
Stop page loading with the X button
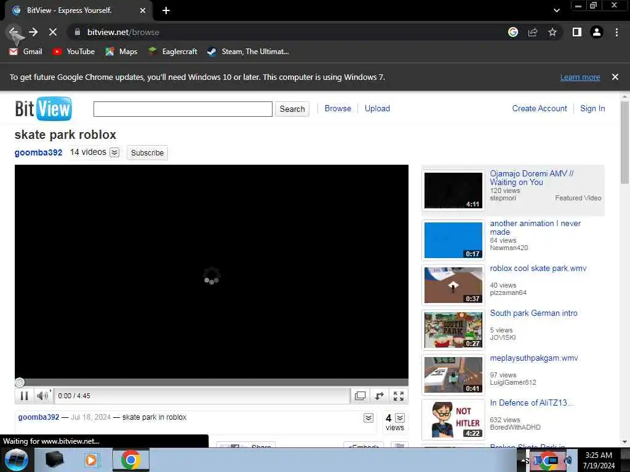(53, 32)
